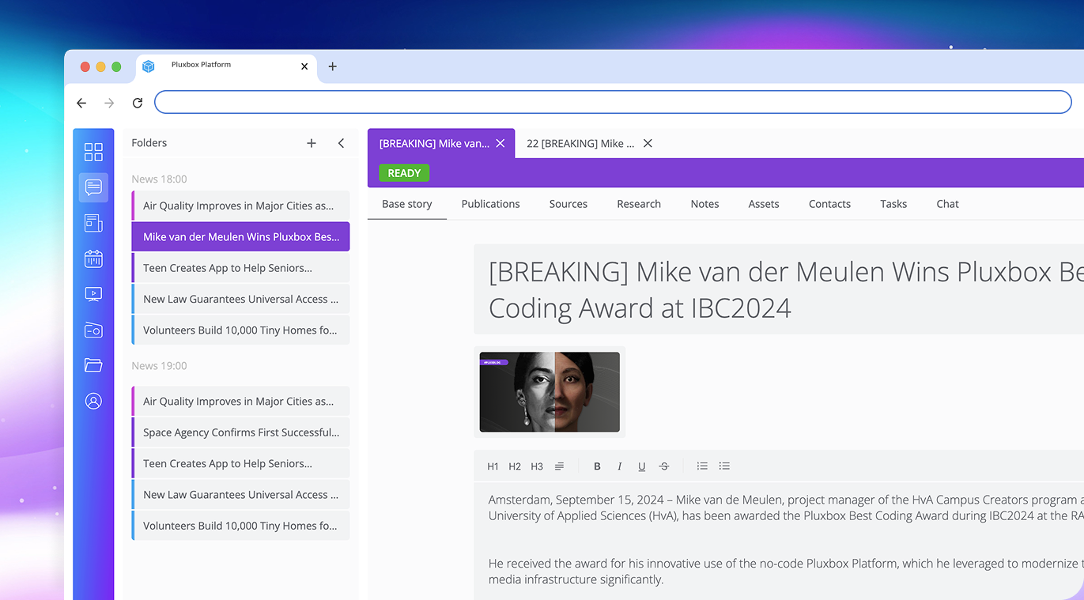Close the '22 [BREAKING] Mike' tab
This screenshot has width=1084, height=600.
(x=648, y=143)
